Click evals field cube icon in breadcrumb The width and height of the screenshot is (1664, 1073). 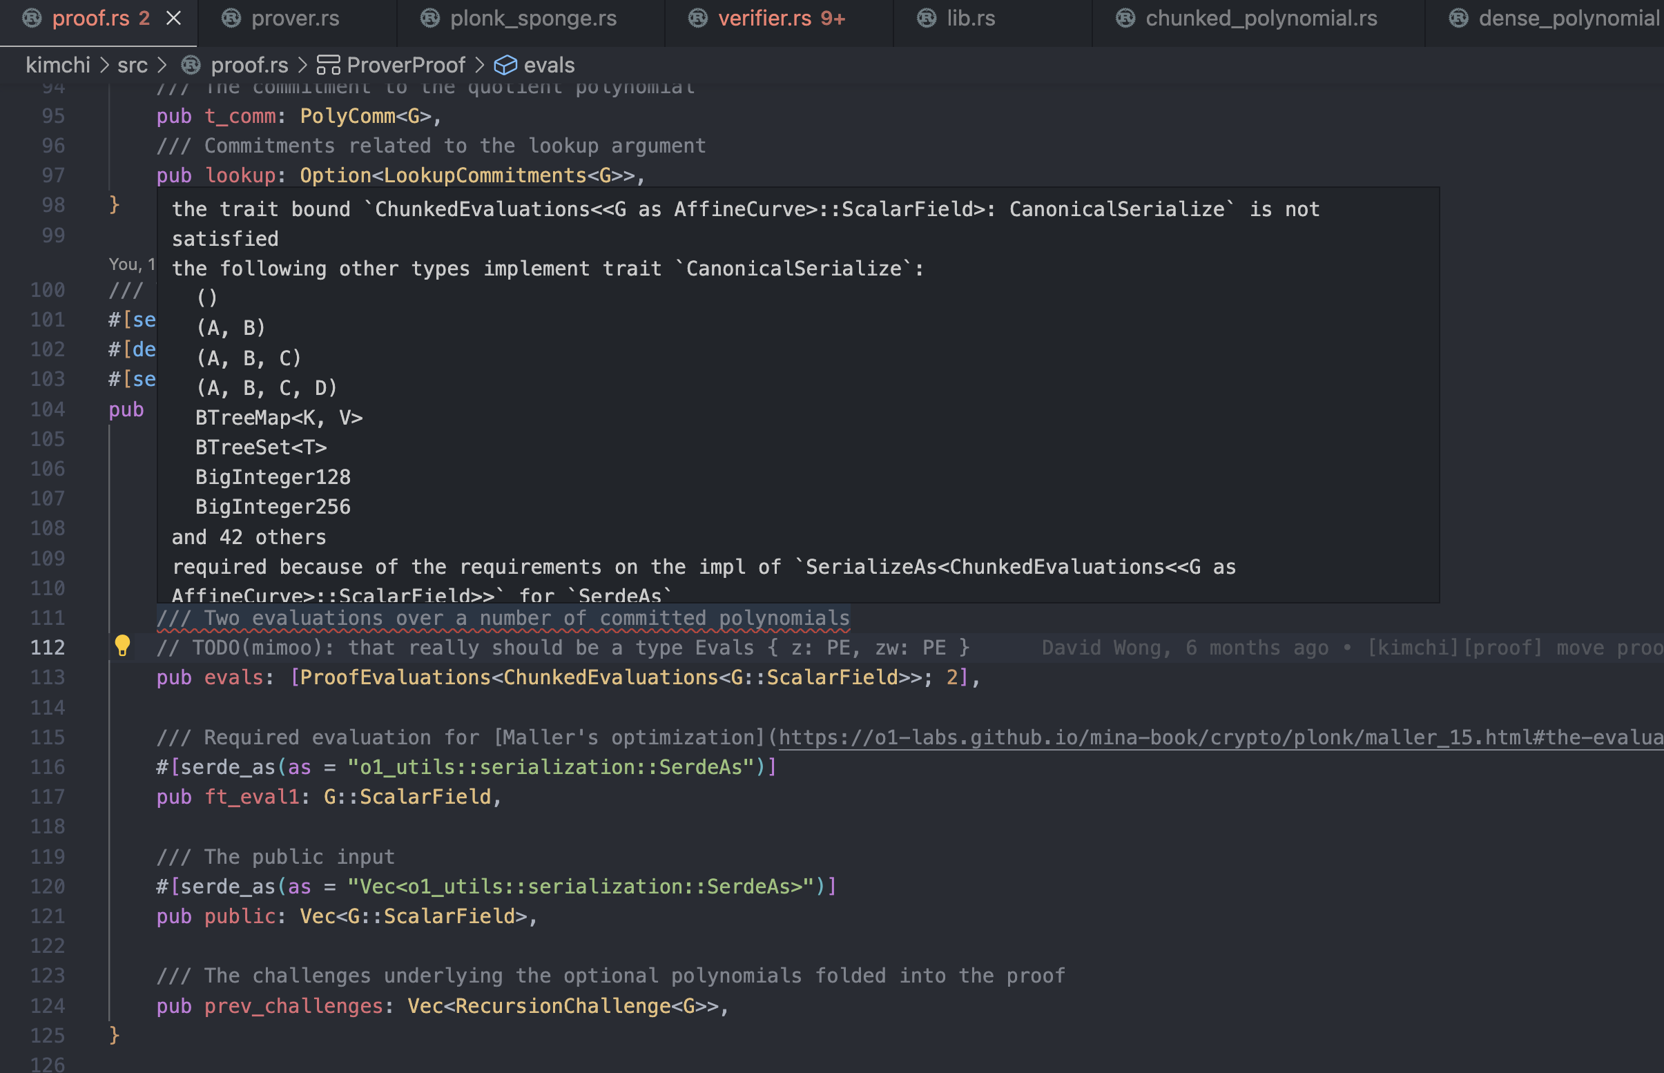click(x=505, y=65)
